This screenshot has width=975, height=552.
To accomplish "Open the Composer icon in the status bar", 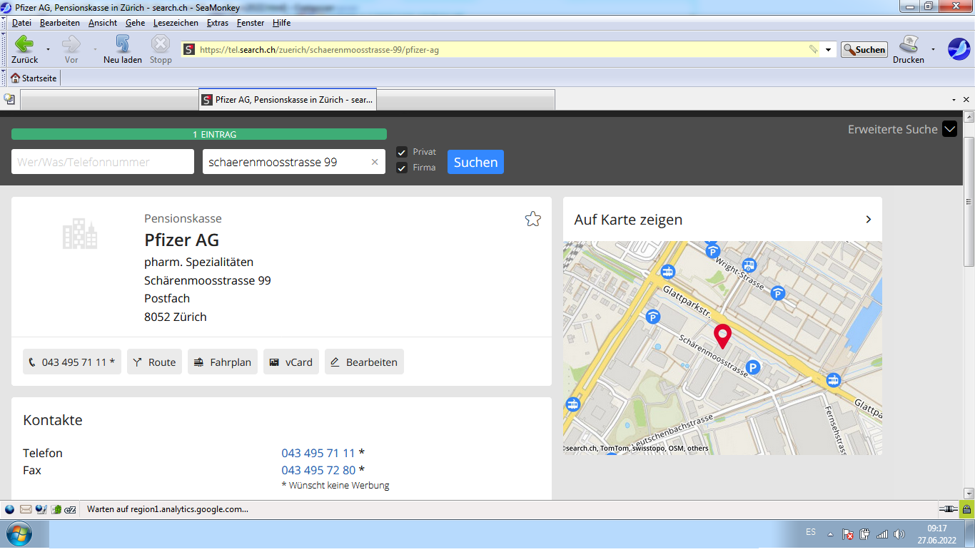I will [41, 509].
